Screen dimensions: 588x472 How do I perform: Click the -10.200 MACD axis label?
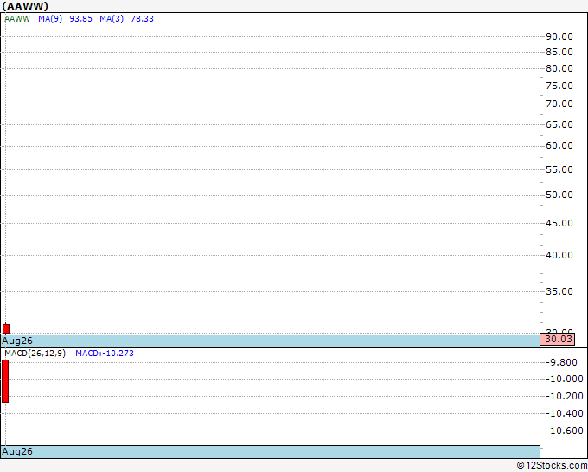click(x=564, y=396)
